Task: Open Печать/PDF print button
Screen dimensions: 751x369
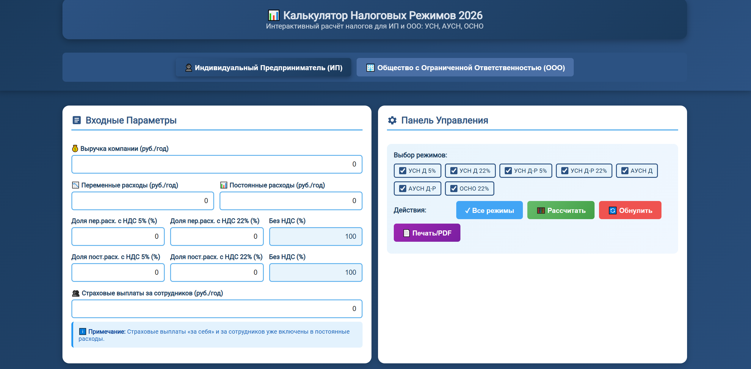Action: [x=427, y=233]
